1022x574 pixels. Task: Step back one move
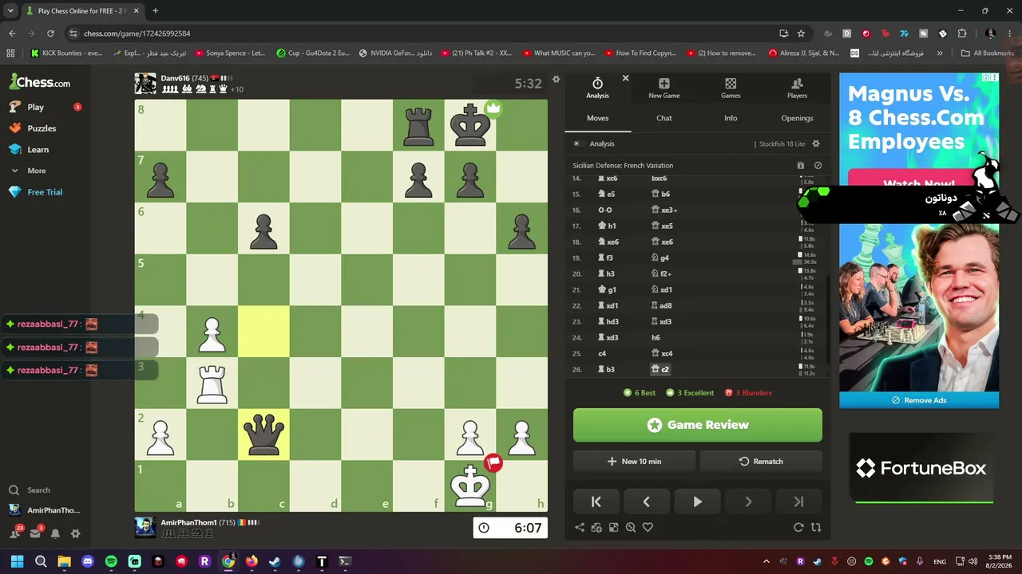point(647,501)
